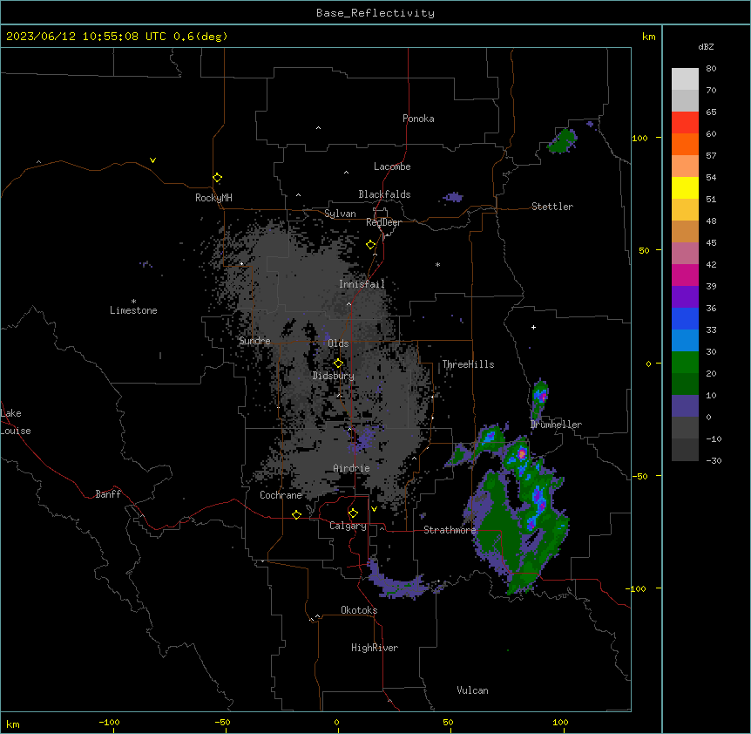This screenshot has width=751, height=734.
Task: Click the Stettler city label
Action: (x=552, y=207)
